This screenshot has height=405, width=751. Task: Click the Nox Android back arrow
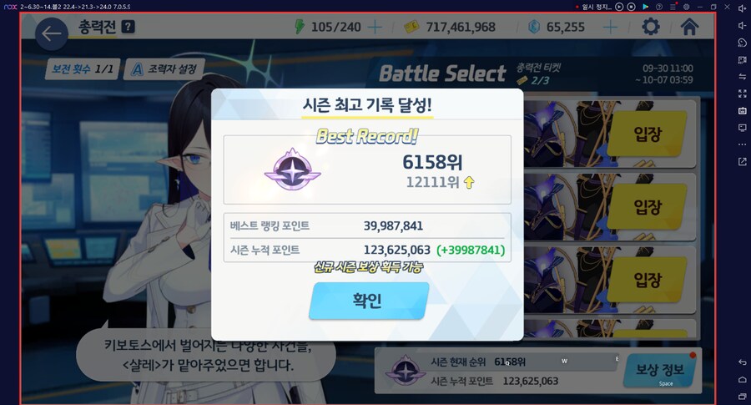click(x=742, y=362)
